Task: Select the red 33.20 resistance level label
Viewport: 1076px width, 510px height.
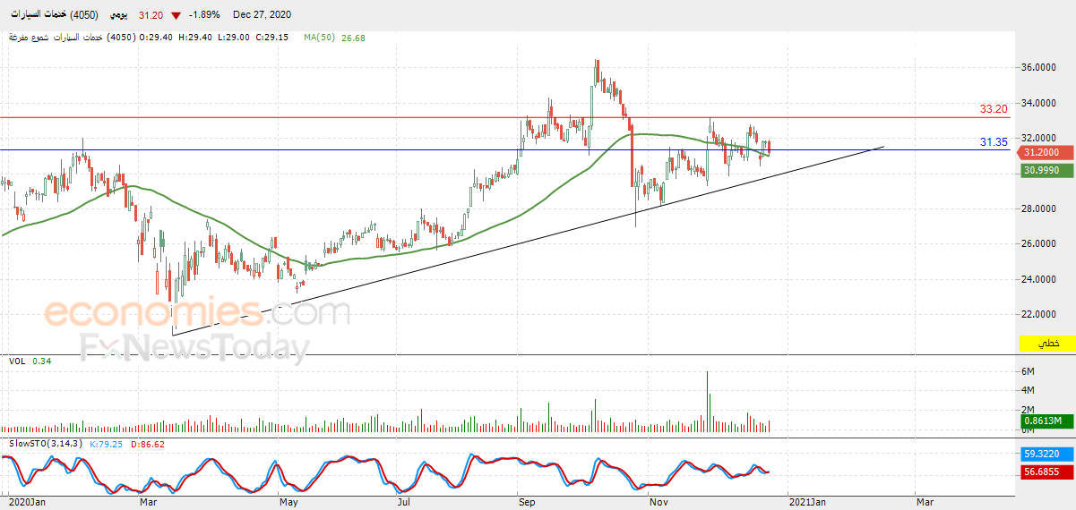Action: (x=994, y=109)
